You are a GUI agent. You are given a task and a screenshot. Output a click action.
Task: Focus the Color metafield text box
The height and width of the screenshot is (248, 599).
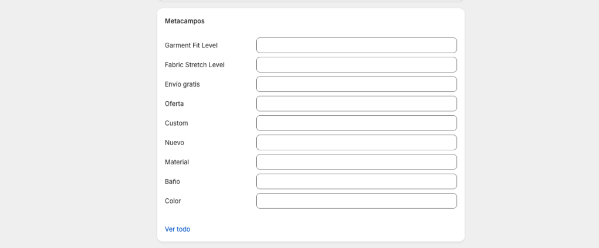click(356, 201)
